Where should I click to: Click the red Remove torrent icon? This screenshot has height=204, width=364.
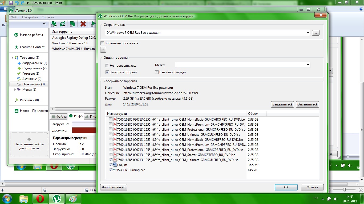point(83,24)
